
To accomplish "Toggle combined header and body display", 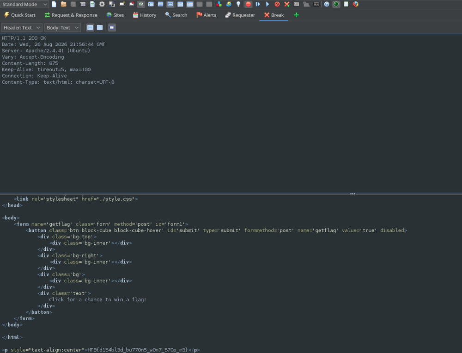I will (100, 27).
